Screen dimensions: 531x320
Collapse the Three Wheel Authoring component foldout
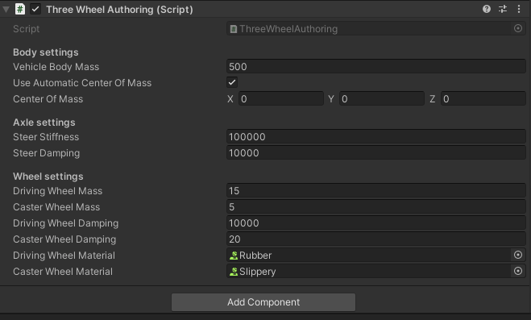[6, 9]
